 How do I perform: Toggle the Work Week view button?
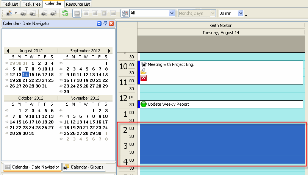[86, 13]
